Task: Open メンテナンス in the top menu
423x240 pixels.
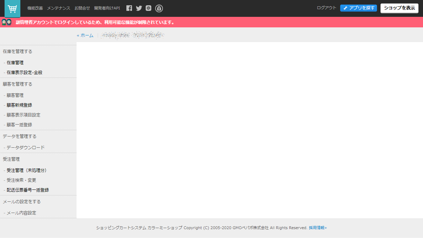Action: [x=59, y=8]
